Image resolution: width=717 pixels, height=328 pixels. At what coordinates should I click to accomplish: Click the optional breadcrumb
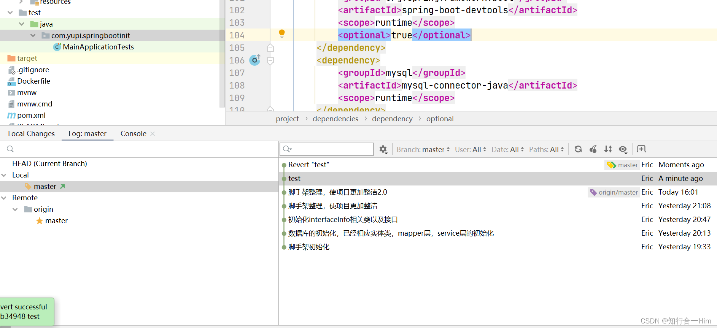pos(440,119)
